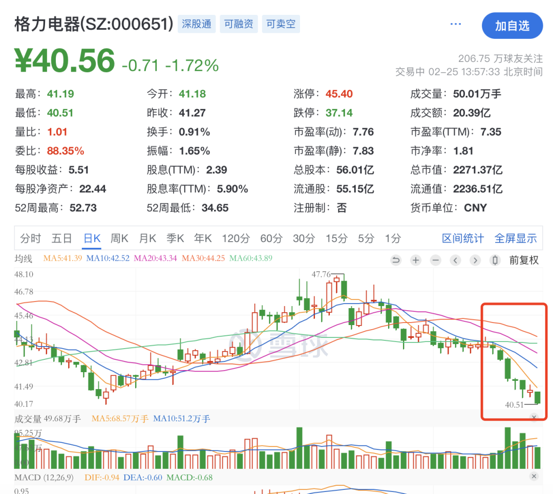Select the 周K chart tab
The height and width of the screenshot is (494, 553).
(119, 239)
